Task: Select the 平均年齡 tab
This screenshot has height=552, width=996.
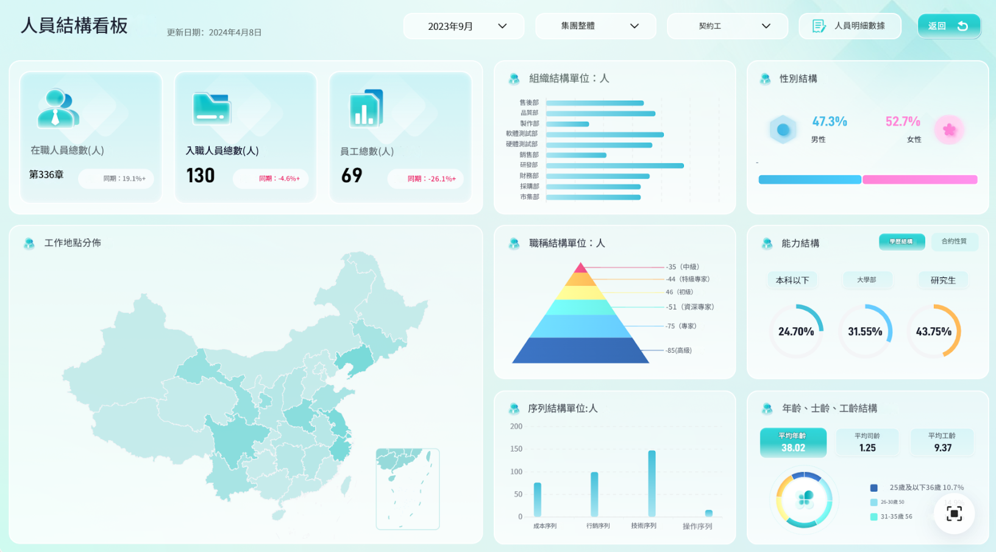Action: tap(793, 442)
